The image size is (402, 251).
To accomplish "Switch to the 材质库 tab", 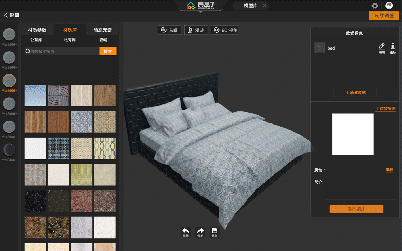I will tap(70, 30).
